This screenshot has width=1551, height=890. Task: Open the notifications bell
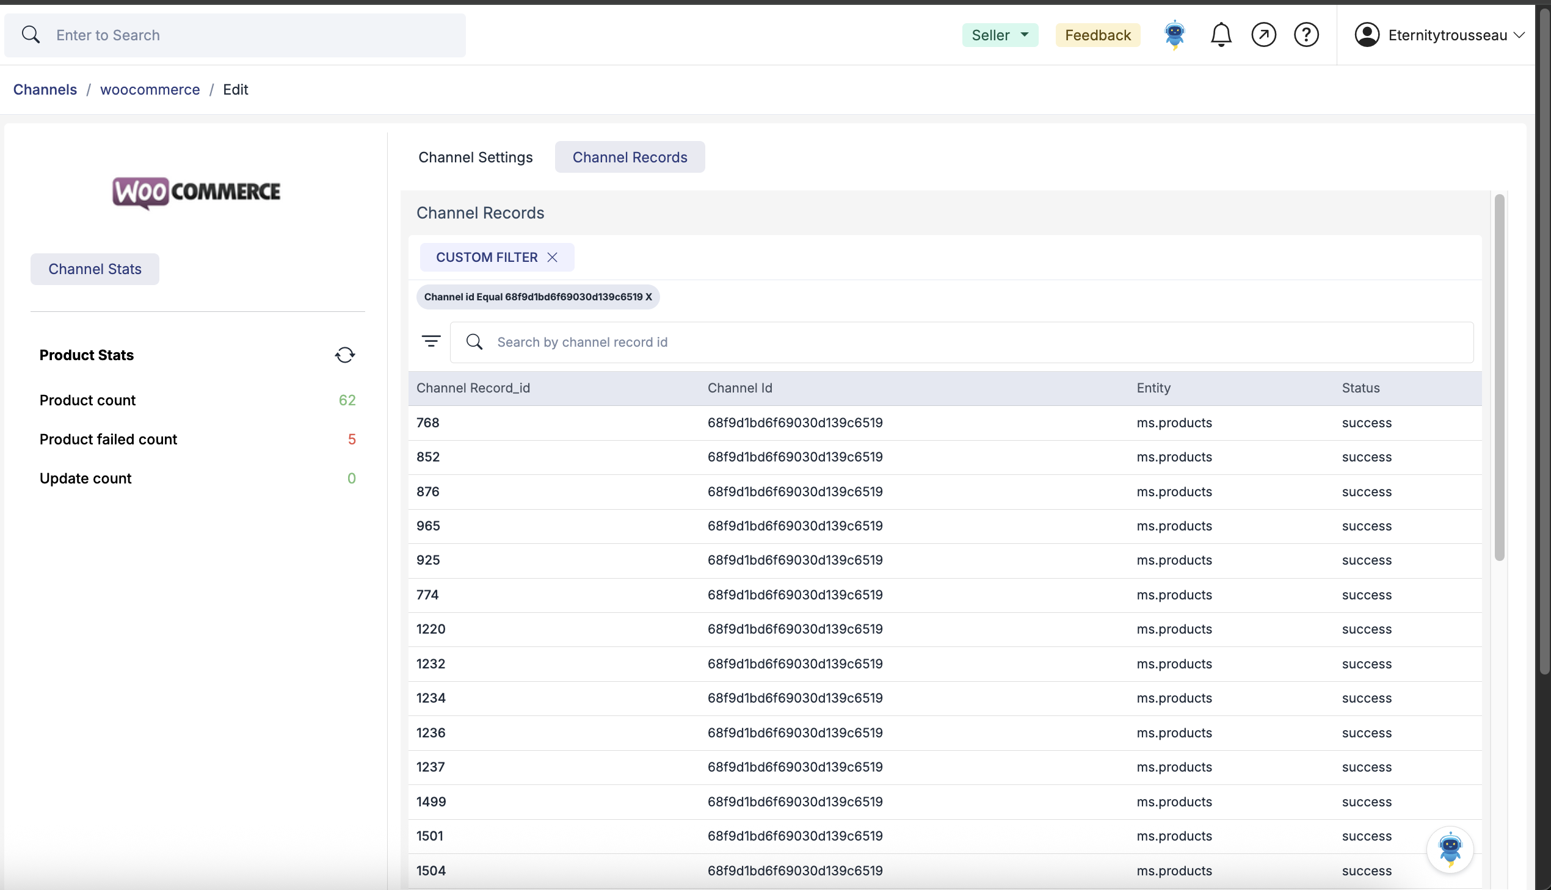click(1220, 35)
